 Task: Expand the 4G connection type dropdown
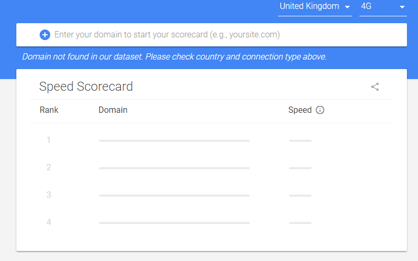click(x=383, y=7)
